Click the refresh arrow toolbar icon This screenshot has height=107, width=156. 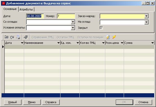[12, 37]
